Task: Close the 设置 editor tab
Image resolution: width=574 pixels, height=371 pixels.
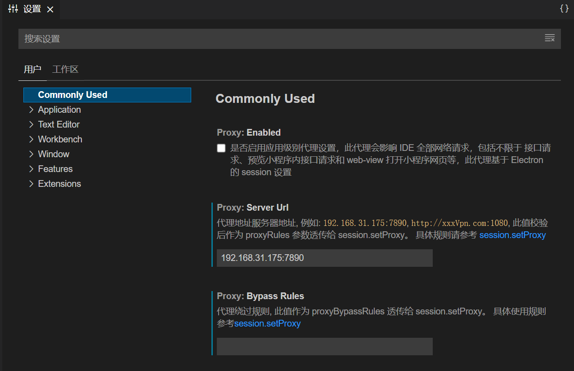Action: coord(50,9)
